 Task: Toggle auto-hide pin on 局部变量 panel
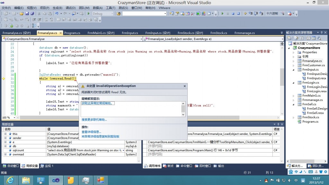[x=278, y=124]
